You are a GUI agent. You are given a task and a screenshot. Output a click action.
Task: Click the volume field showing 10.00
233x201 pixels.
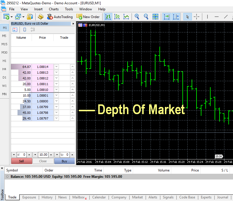coord(43,155)
